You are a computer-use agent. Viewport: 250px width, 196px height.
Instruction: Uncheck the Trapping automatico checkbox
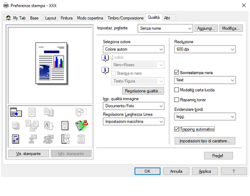[176, 129]
